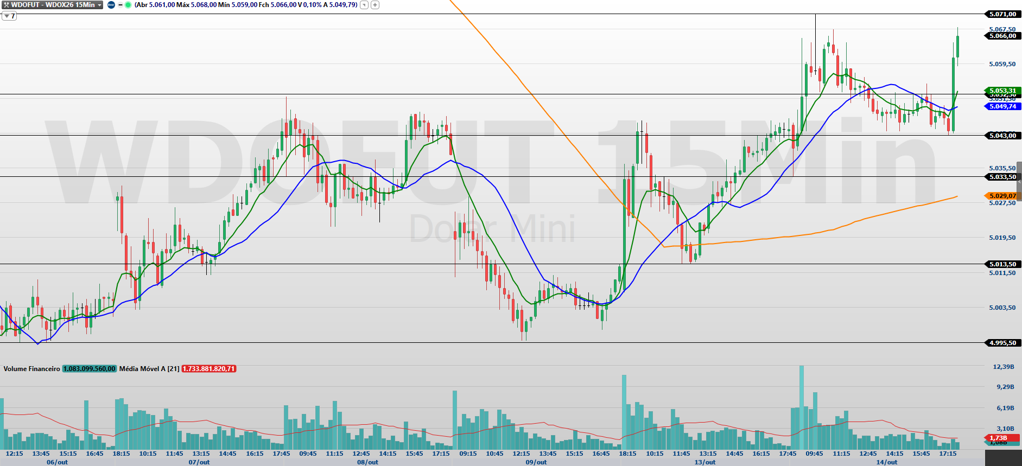Click the 09/out date label
The width and height of the screenshot is (1022, 466).
point(536,462)
